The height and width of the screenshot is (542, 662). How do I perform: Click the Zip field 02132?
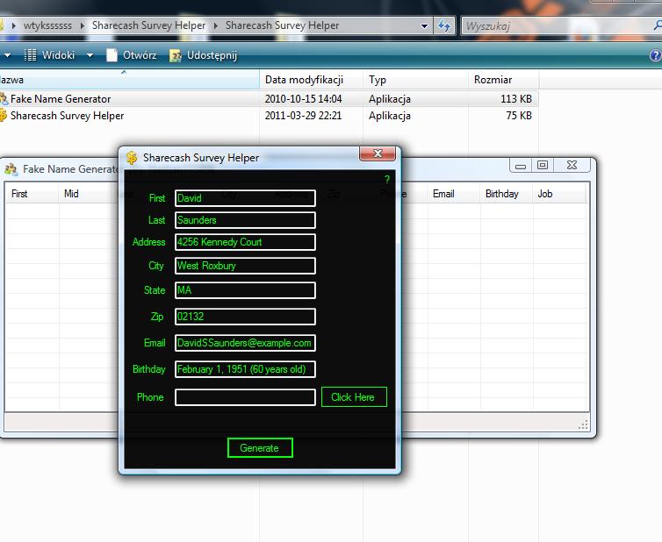coord(245,317)
